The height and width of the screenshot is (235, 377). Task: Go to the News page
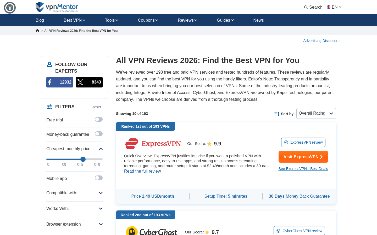[258, 20]
